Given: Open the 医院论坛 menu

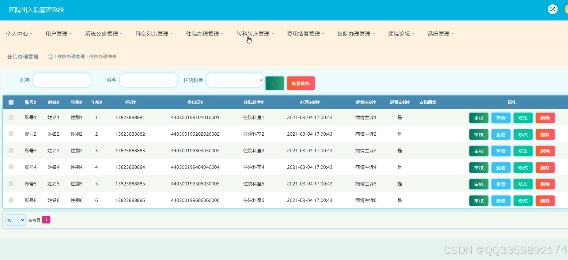Looking at the screenshot, I should (x=401, y=34).
